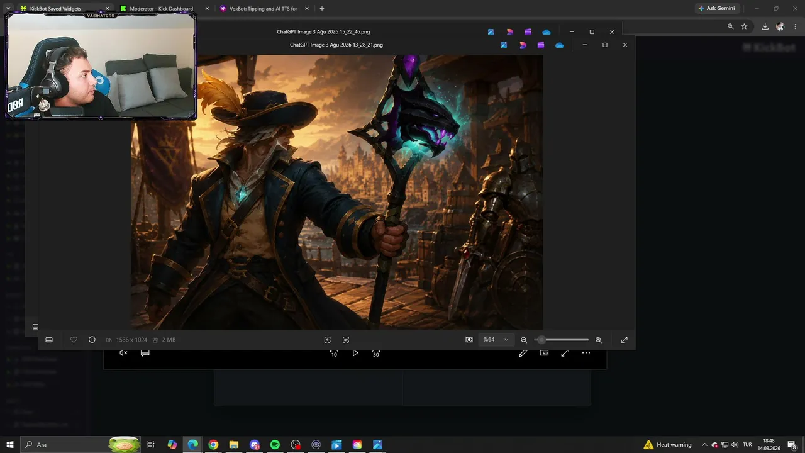Click the Ask Gemini button
The image size is (805, 453).
tap(716, 9)
